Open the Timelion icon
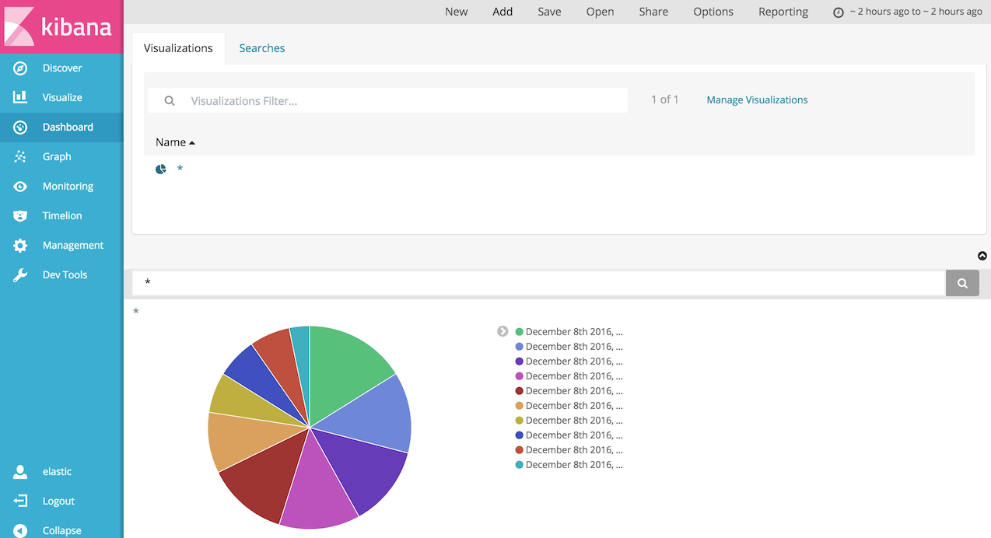991x538 pixels. [20, 216]
